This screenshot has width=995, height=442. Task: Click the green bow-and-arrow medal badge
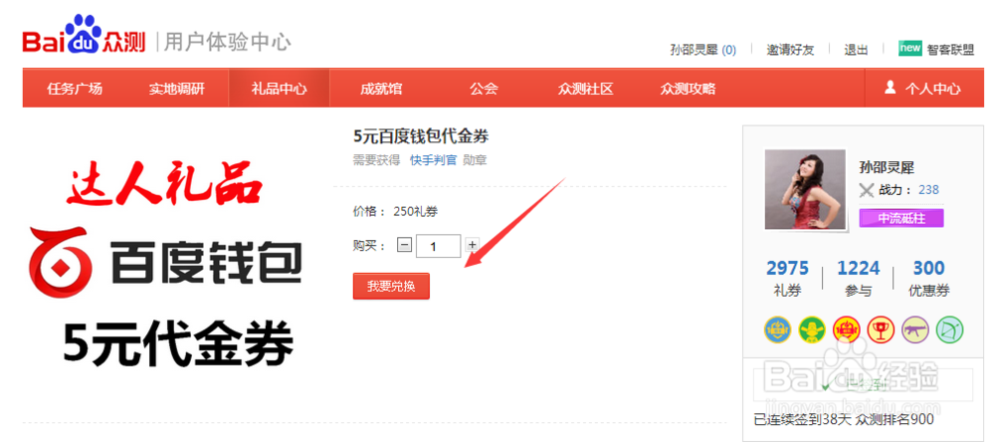pos(949,330)
